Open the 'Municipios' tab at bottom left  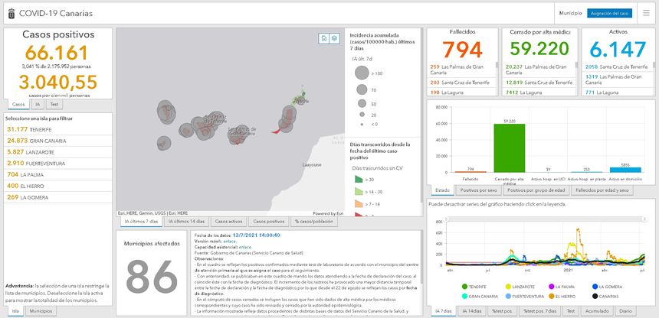click(x=41, y=312)
